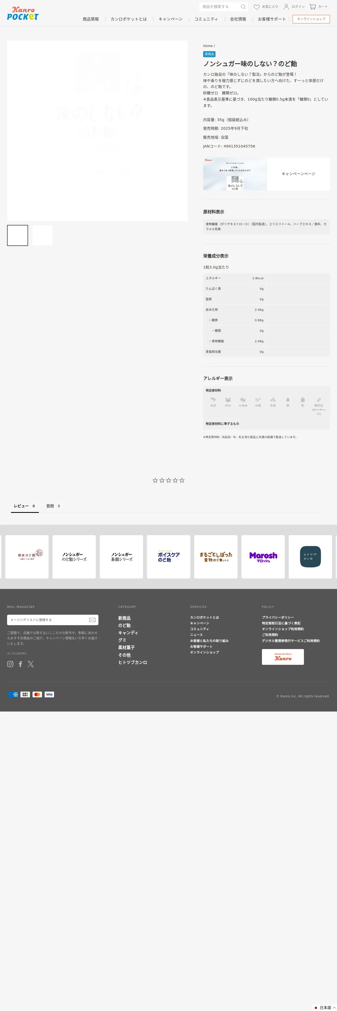This screenshot has width=337, height=1011.
Task: Open まるごとしぼった果物のど飴 brand card
Action: click(216, 557)
